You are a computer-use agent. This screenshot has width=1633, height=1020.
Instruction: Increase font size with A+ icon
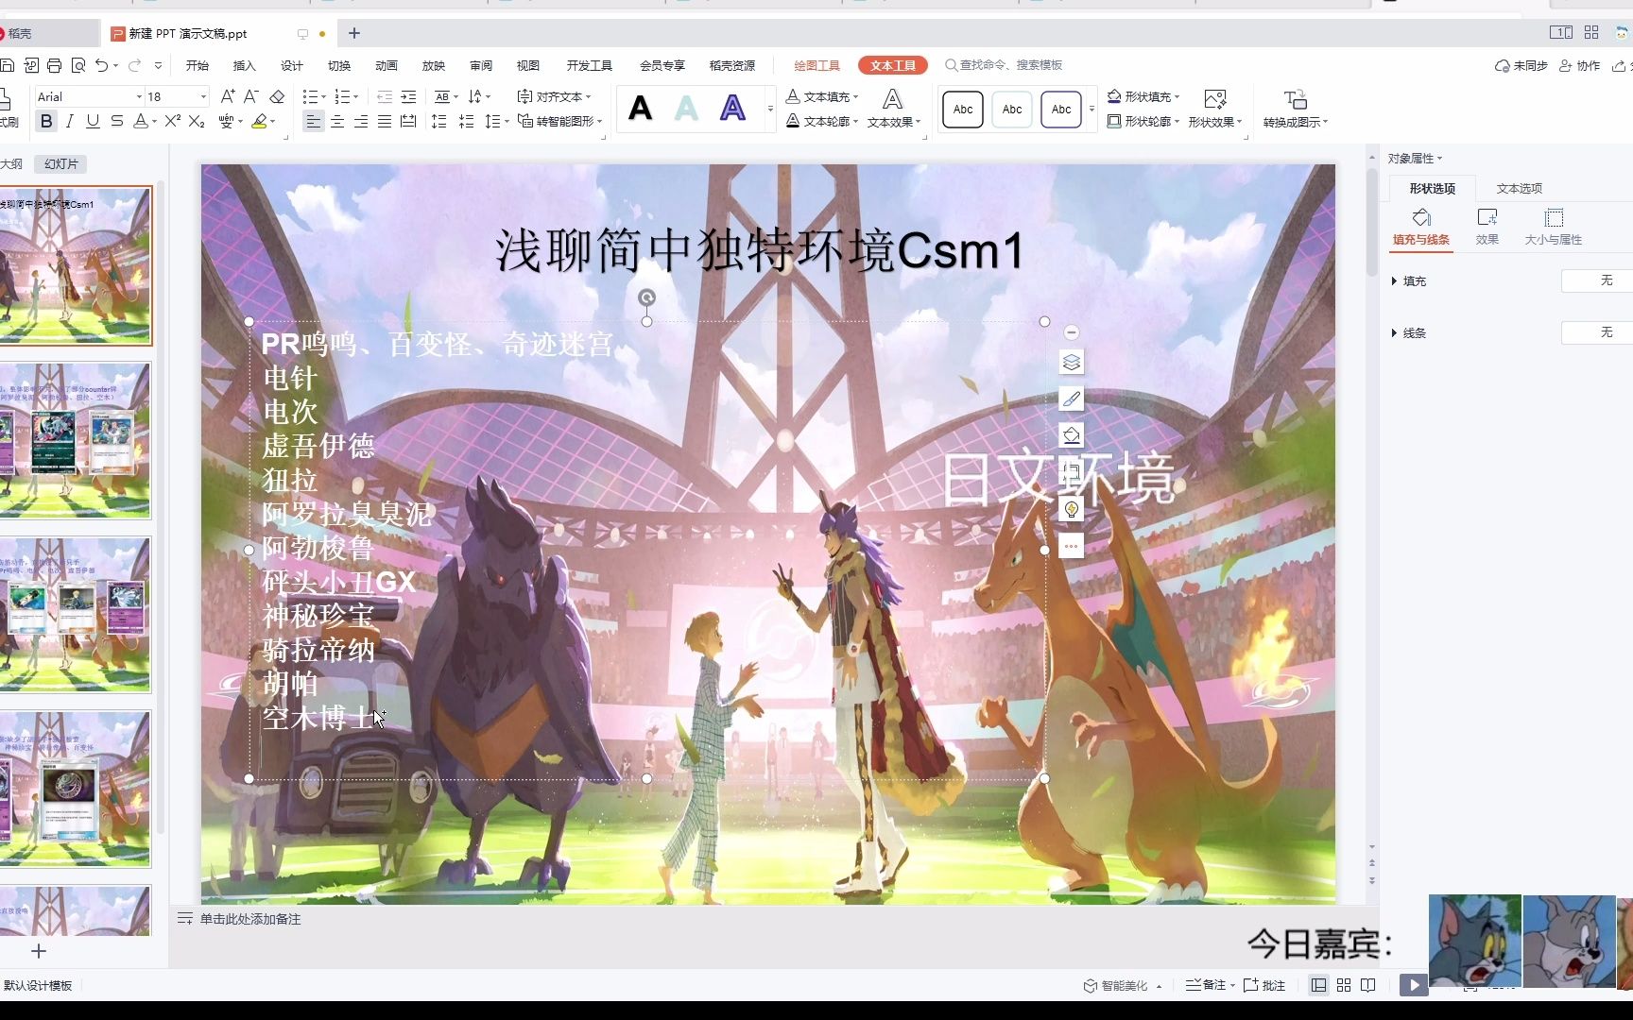pyautogui.click(x=228, y=96)
